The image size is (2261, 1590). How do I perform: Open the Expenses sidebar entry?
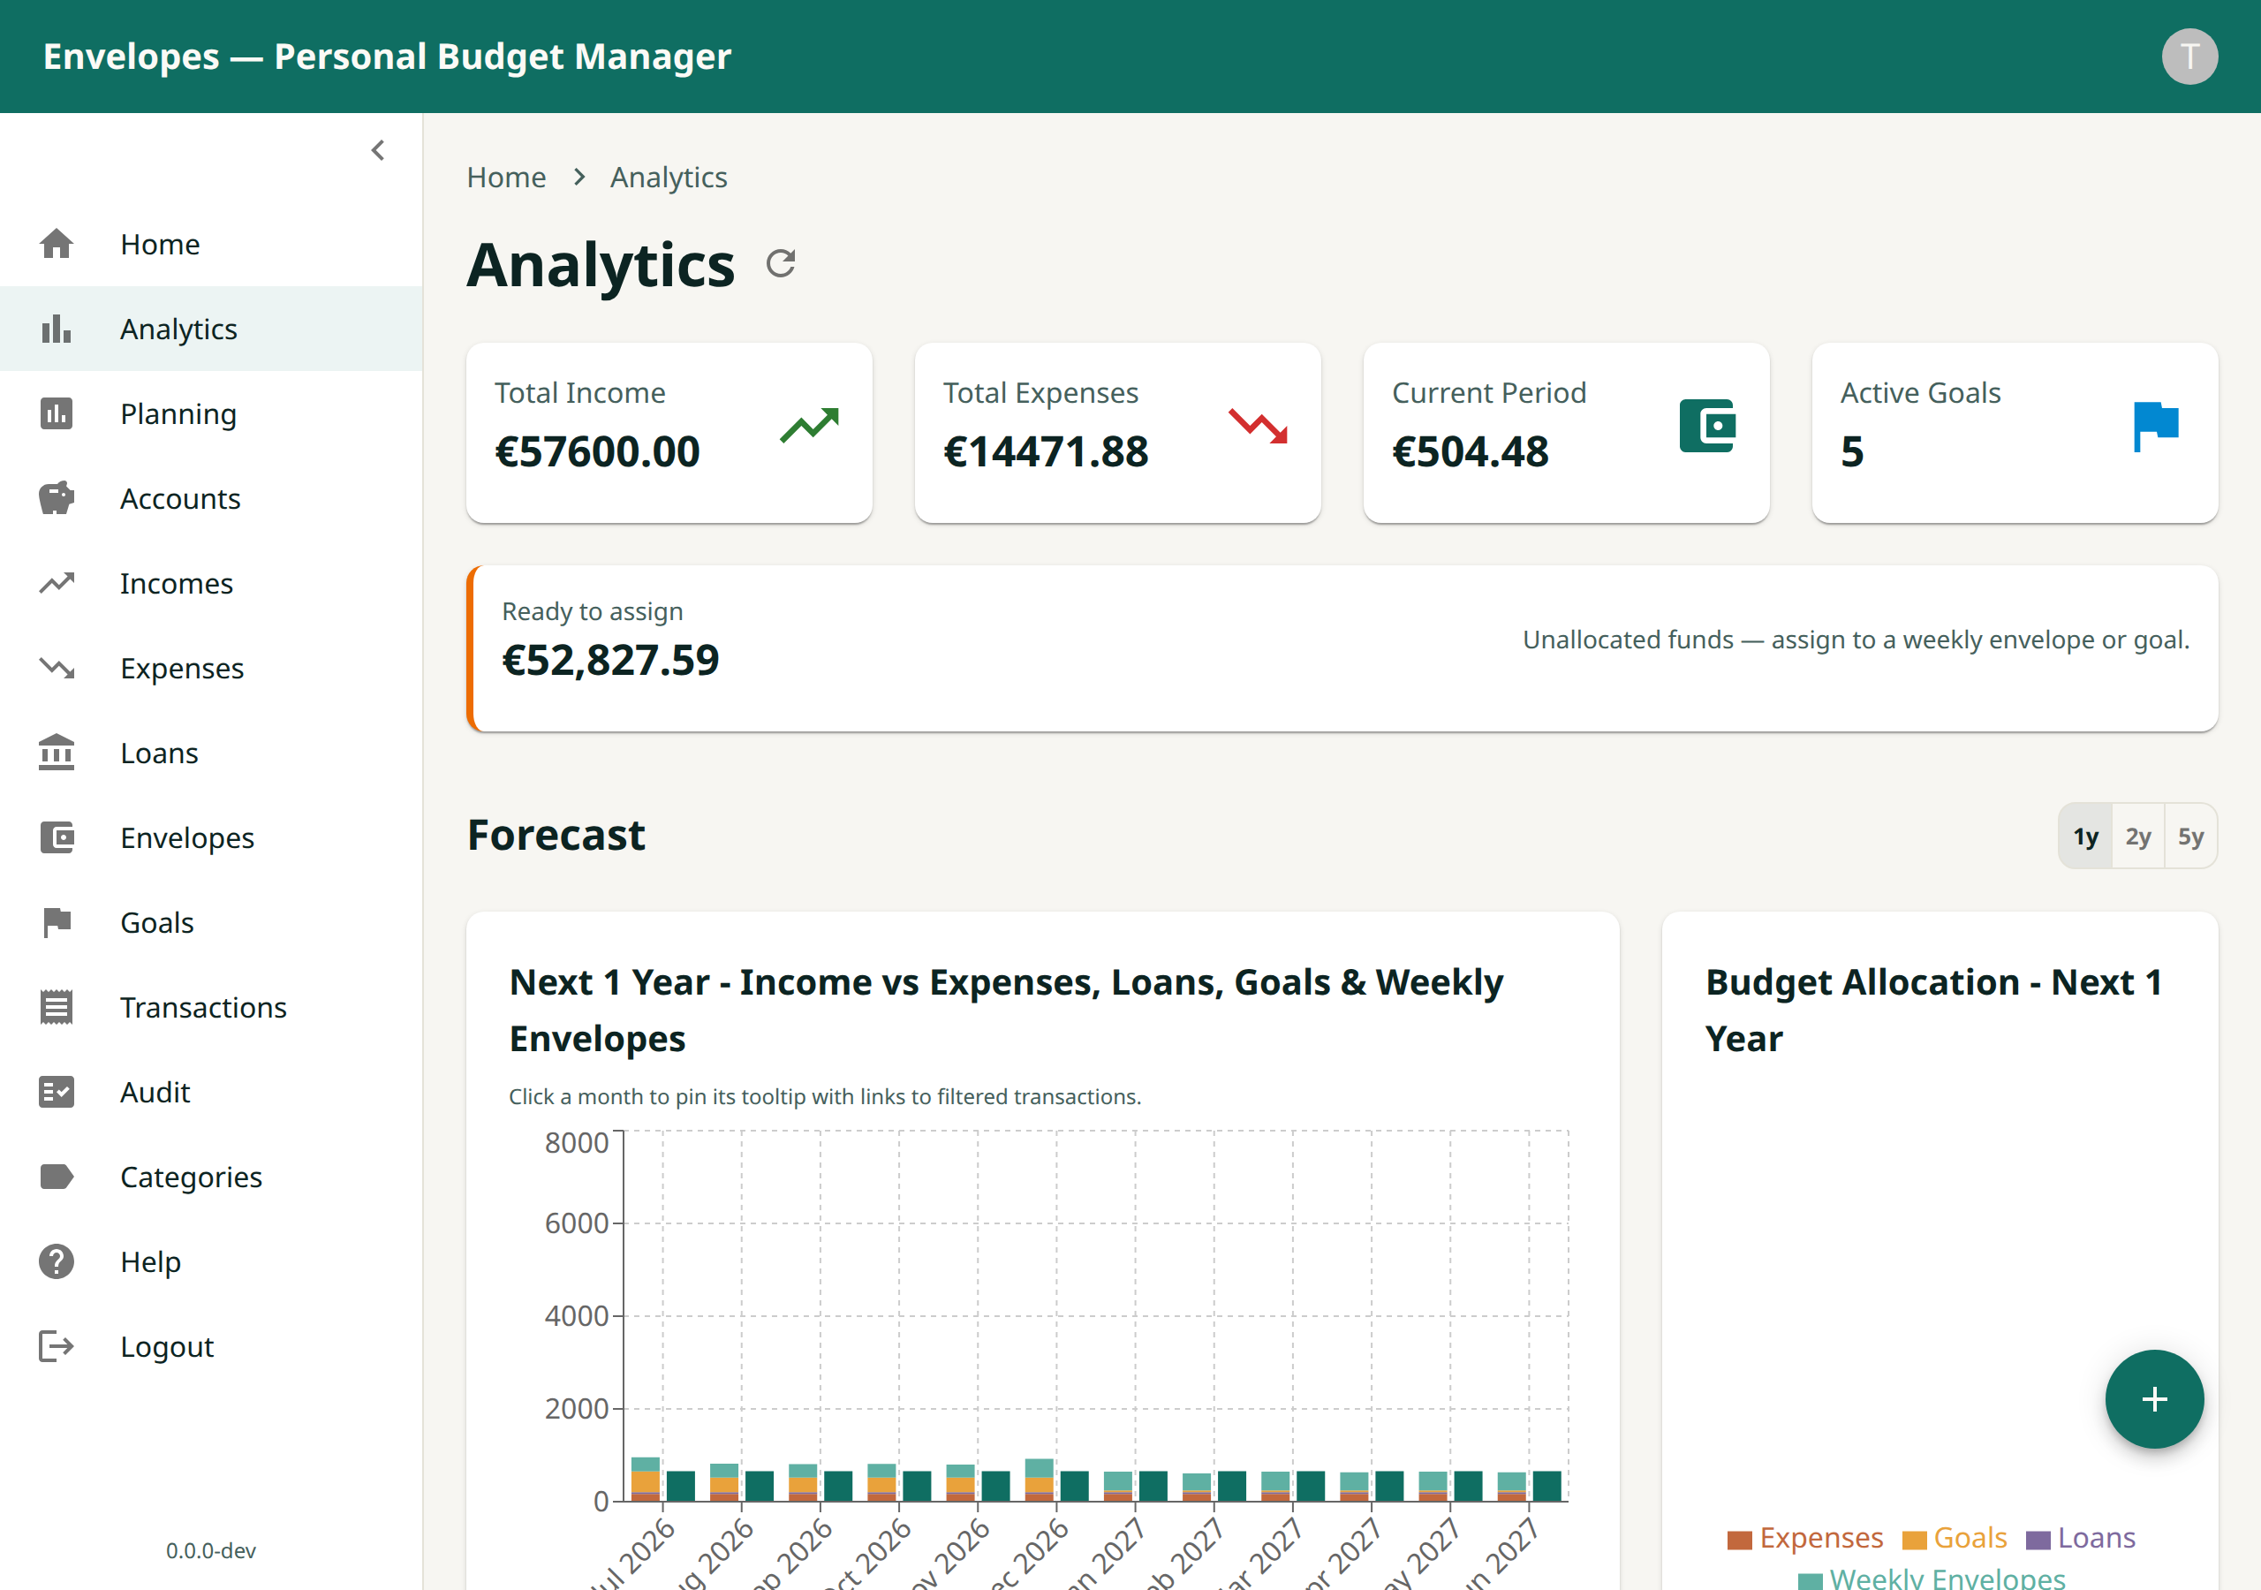[x=211, y=667]
